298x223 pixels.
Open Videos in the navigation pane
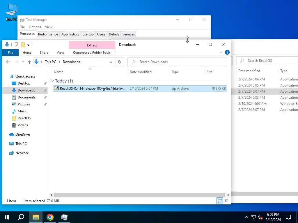(23, 125)
